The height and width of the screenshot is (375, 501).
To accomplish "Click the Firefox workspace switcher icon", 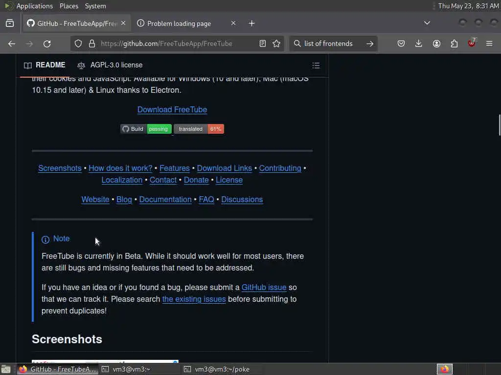I will (x=445, y=369).
